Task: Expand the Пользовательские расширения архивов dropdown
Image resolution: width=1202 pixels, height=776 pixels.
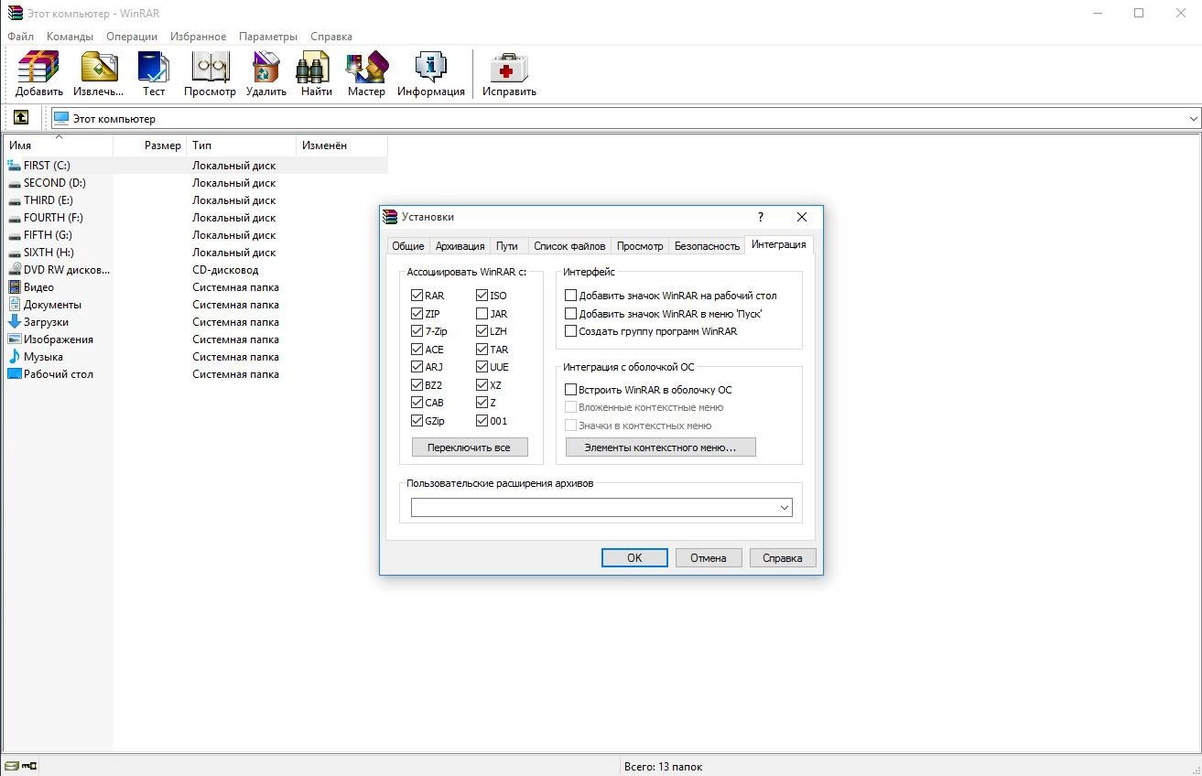Action: coord(784,508)
